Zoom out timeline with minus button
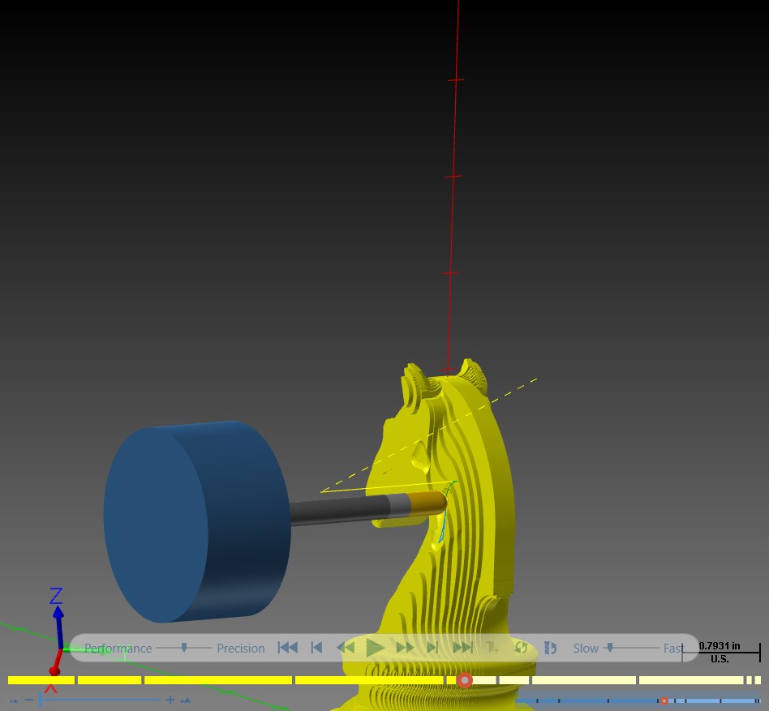Viewport: 769px width, 711px height. [x=29, y=699]
